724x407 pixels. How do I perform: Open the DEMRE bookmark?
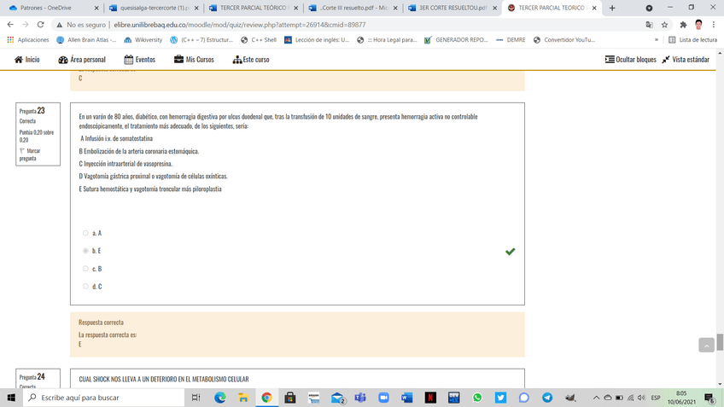click(511, 40)
